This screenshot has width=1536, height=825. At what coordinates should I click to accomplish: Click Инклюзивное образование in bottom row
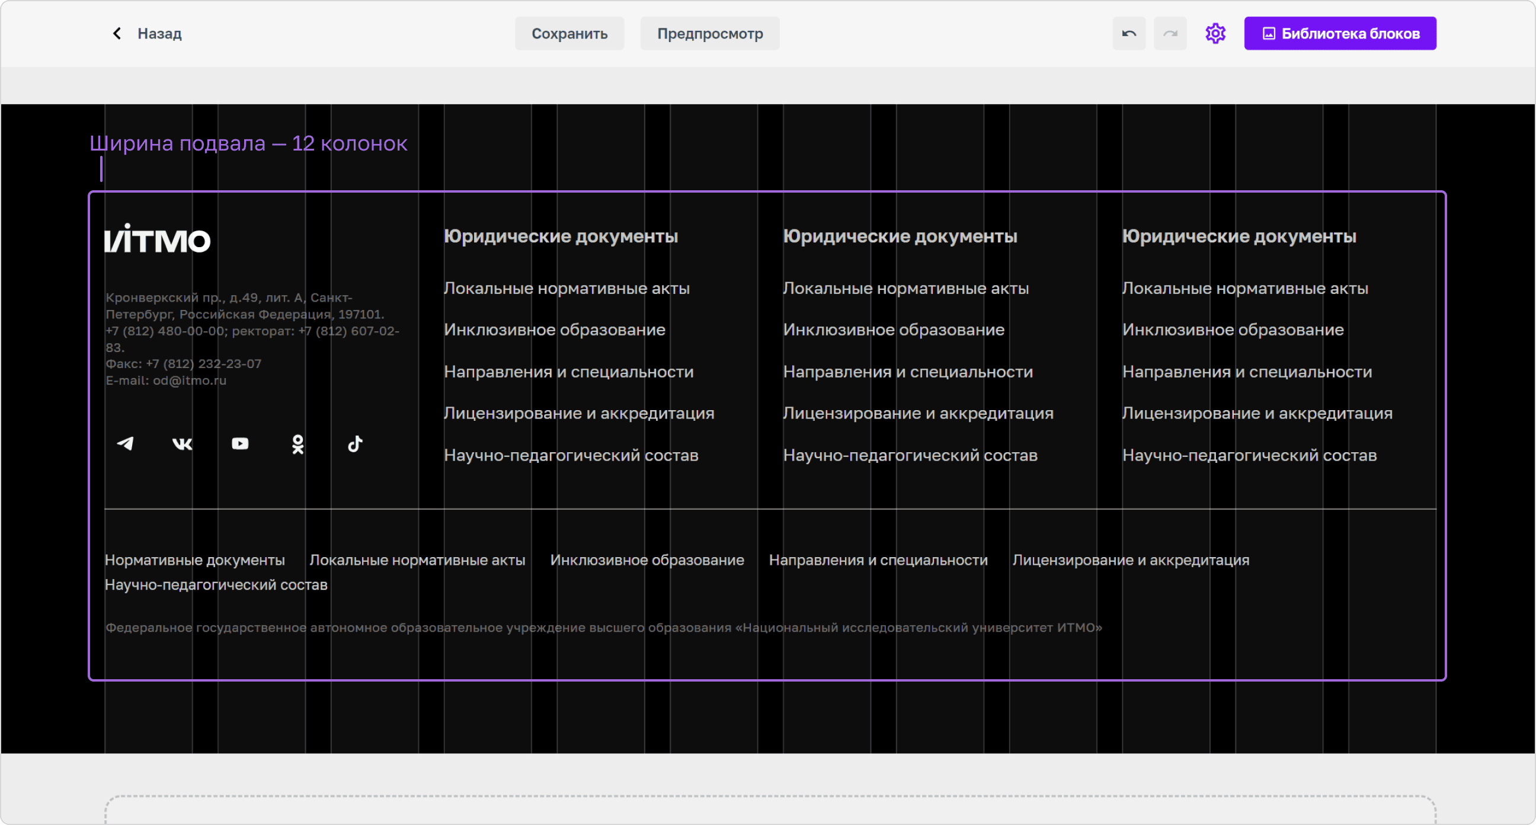click(x=647, y=560)
